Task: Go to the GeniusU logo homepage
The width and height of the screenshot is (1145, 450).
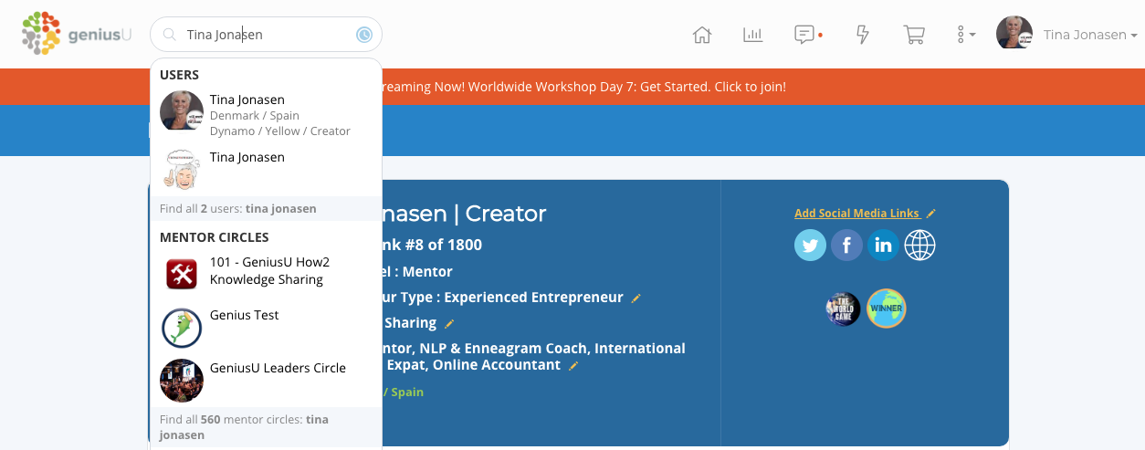Action: pyautogui.click(x=77, y=33)
